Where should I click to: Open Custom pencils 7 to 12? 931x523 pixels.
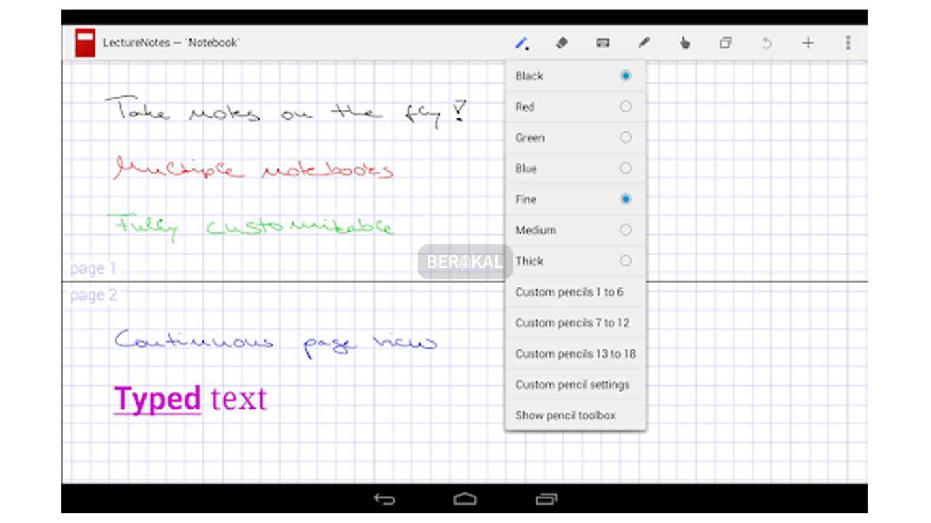tap(575, 323)
